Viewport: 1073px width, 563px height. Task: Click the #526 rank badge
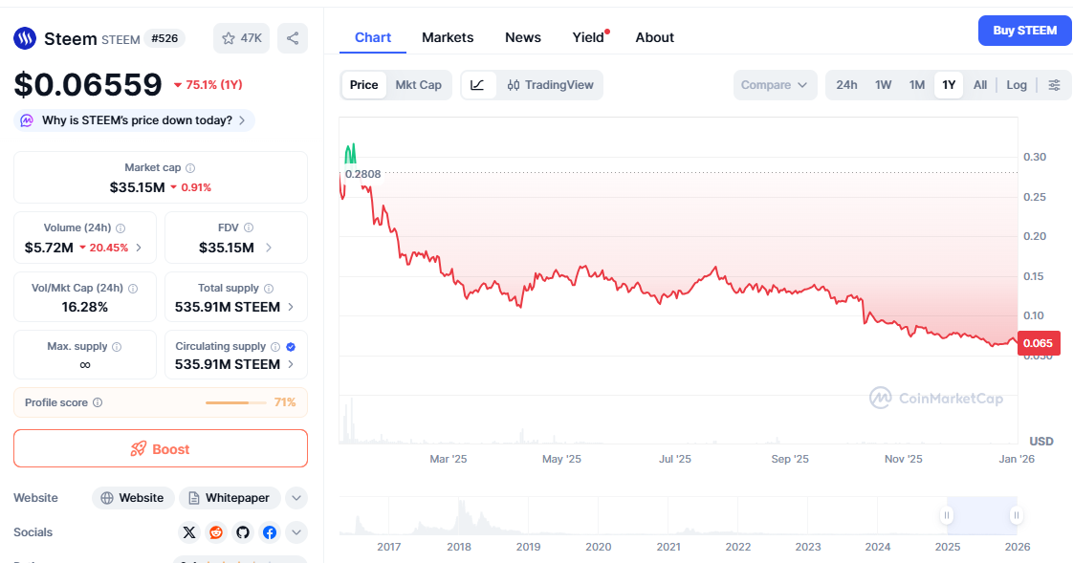coord(164,38)
